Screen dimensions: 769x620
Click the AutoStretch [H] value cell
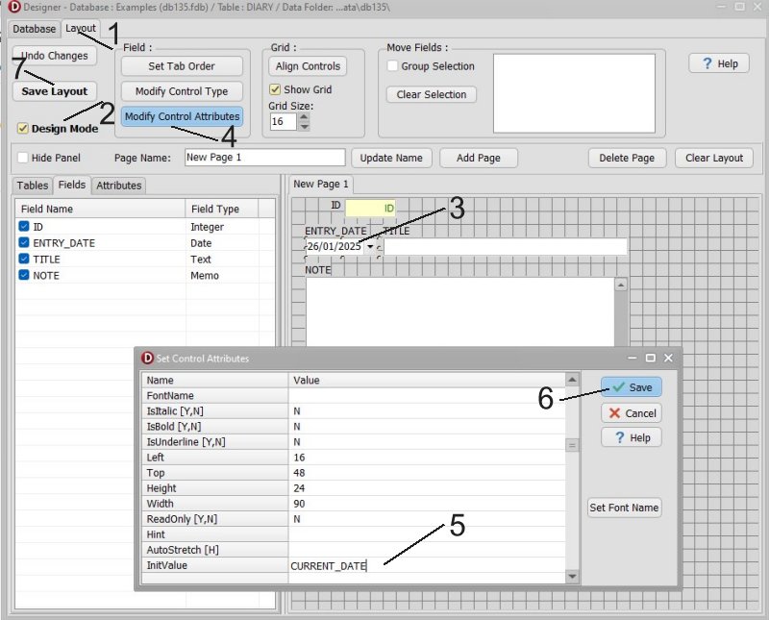pos(427,550)
